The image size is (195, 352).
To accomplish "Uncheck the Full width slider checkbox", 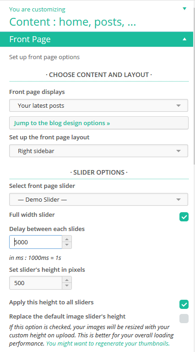I will pos(184,217).
